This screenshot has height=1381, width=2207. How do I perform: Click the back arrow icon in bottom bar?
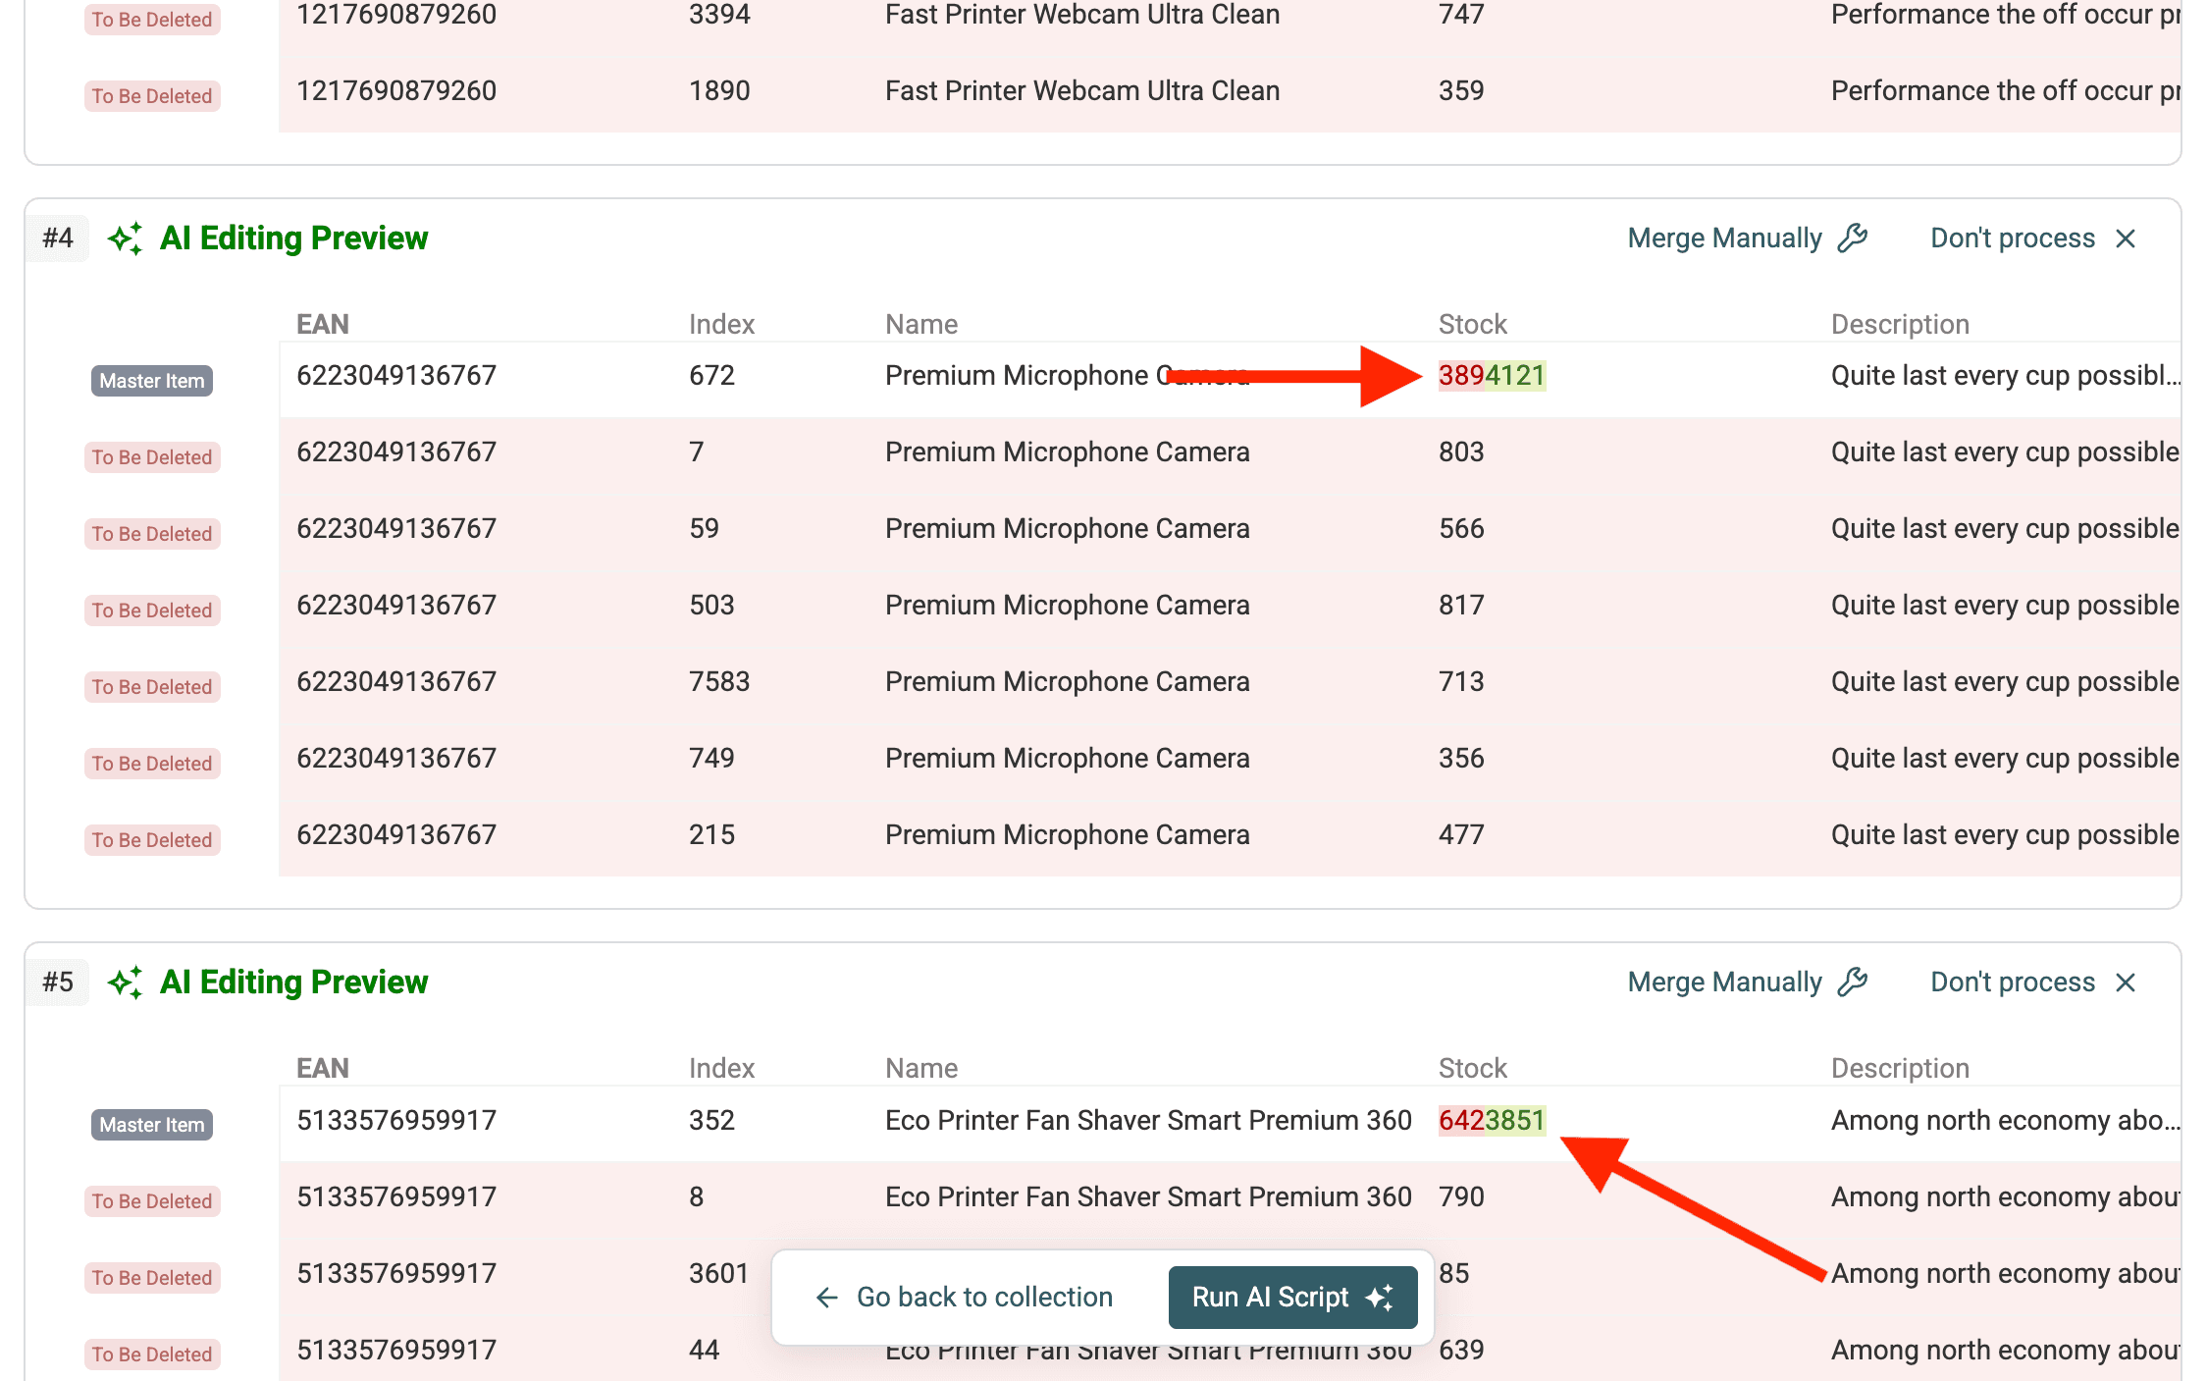tap(827, 1298)
